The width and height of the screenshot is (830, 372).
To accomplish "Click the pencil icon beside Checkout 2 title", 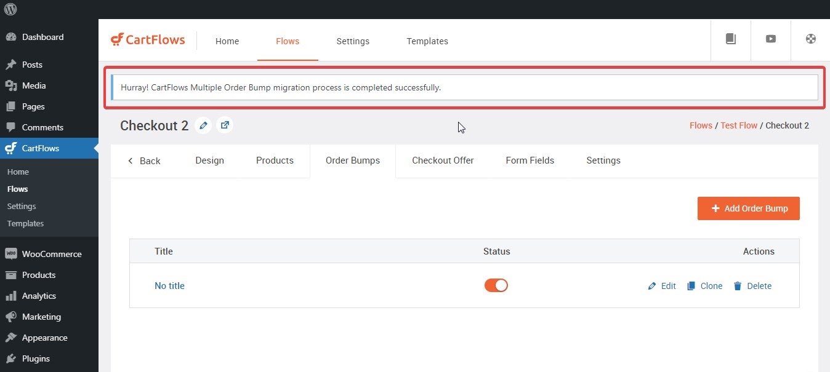I will click(203, 125).
